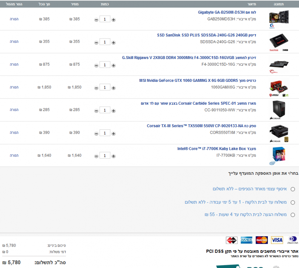Click the Isracard logo
Viewport: 299px width, 268px height.
232,240
